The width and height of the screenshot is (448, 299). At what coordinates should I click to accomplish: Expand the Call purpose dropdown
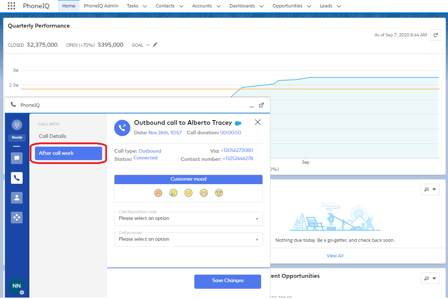click(188, 239)
